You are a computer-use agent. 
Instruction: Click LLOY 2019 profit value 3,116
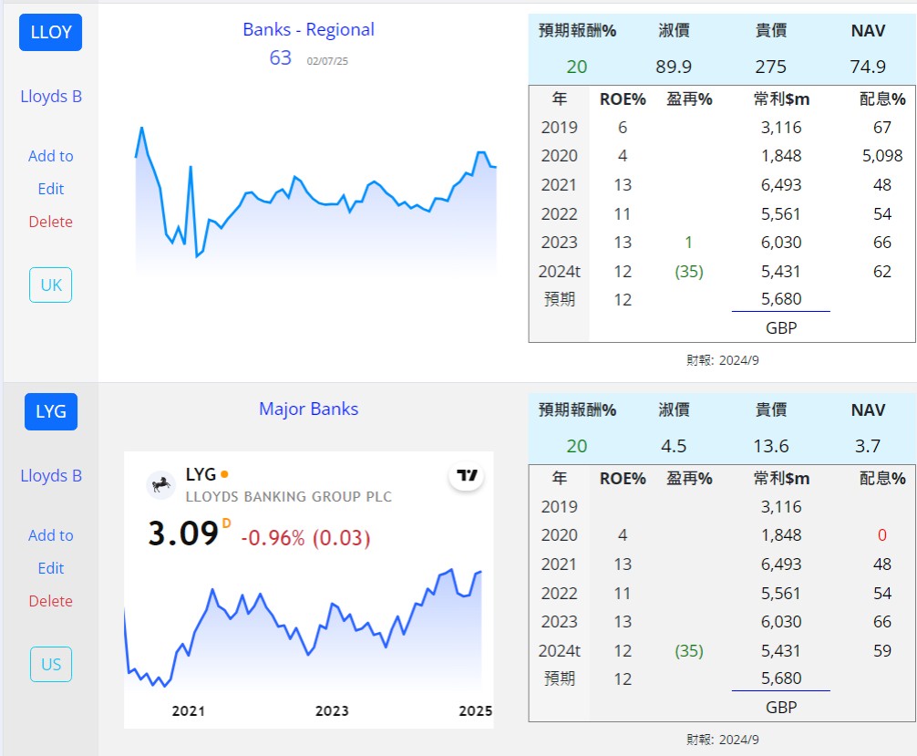(781, 128)
